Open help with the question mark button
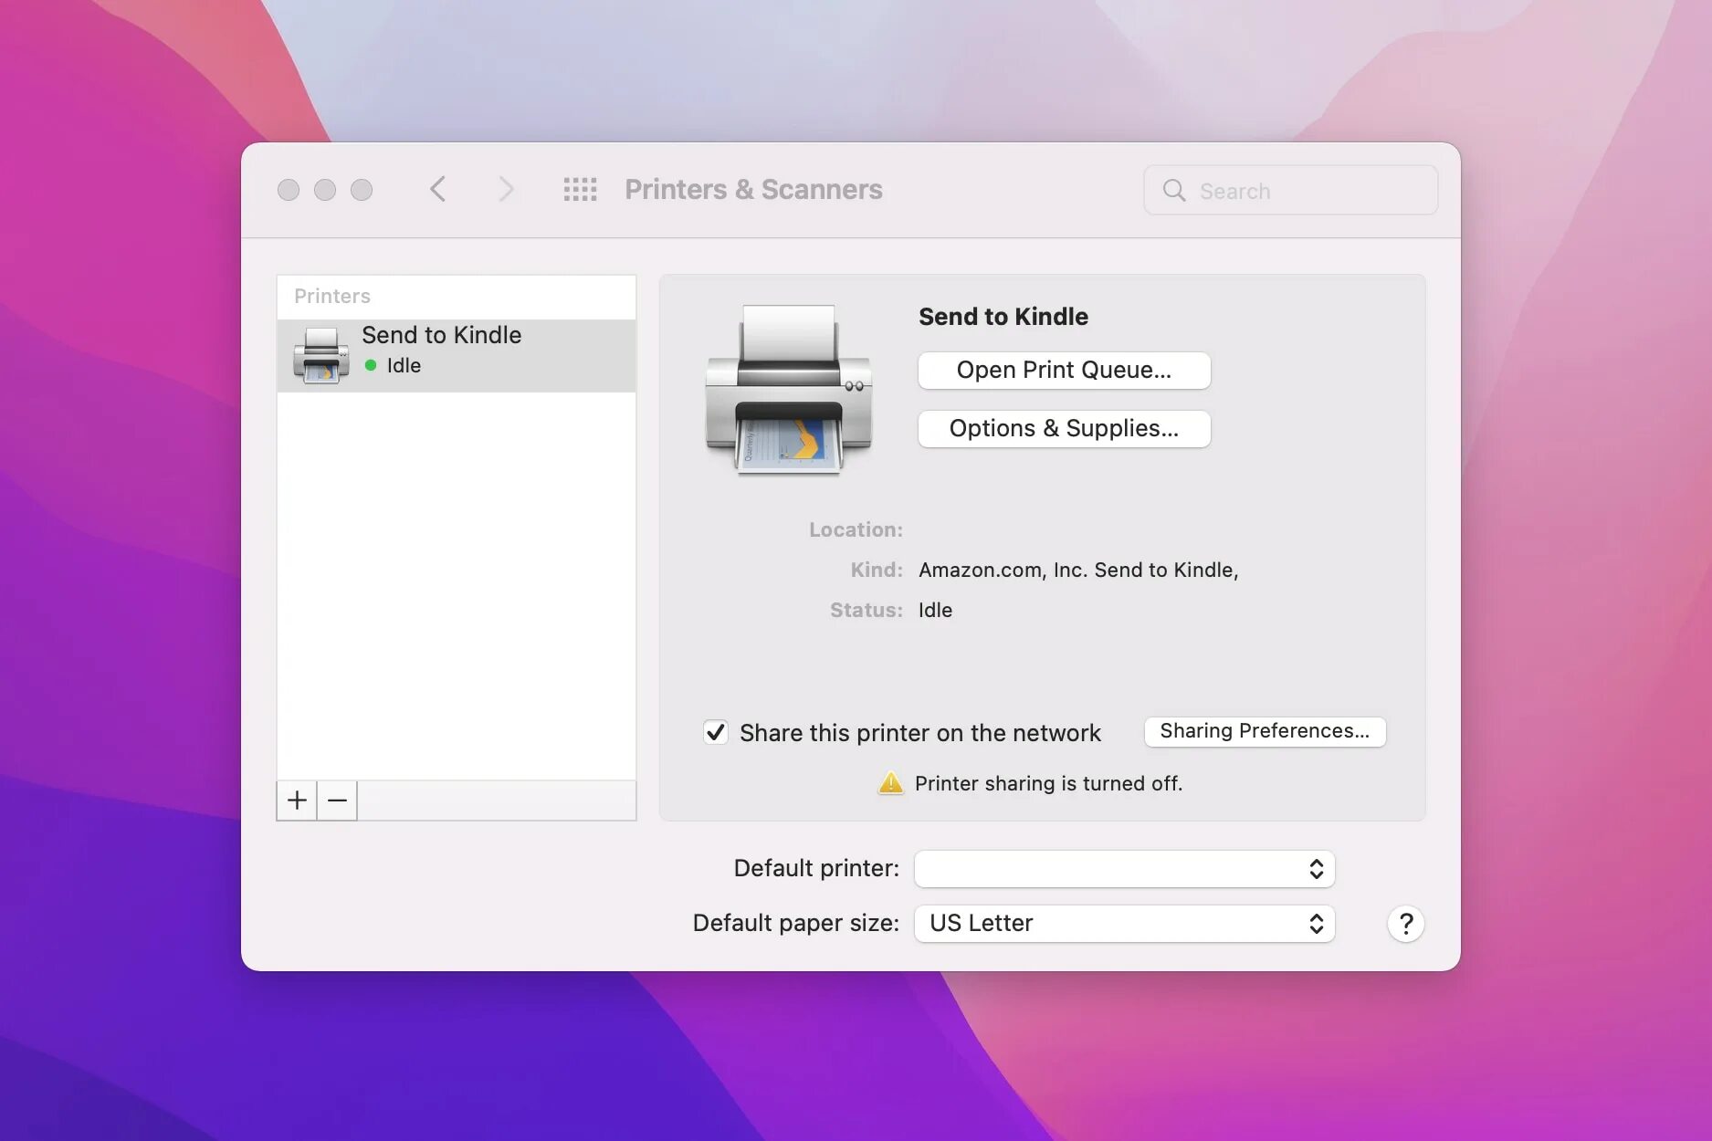Viewport: 1712px width, 1141px height. [1406, 924]
